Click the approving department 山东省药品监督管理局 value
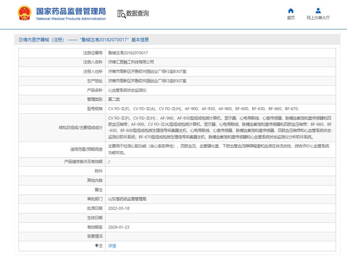Viewport: 347px width, 259px height. pyautogui.click(x=127, y=199)
